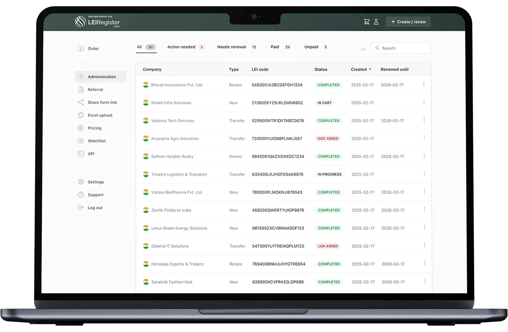Click the user account icon
Image resolution: width=508 pixels, height=332 pixels.
pos(376,21)
